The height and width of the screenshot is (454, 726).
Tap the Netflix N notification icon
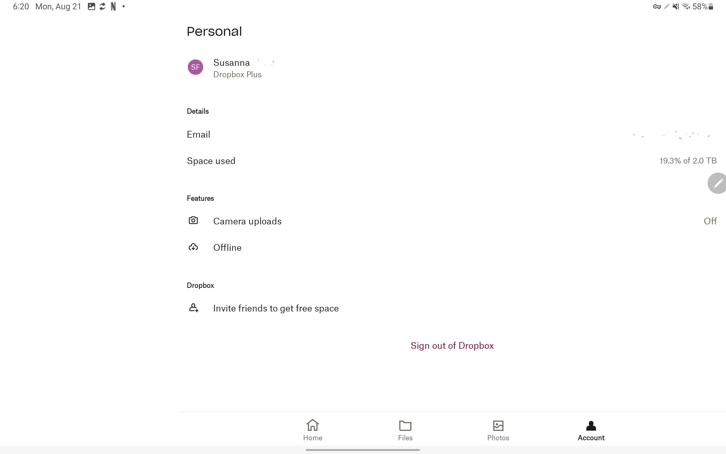click(x=113, y=6)
